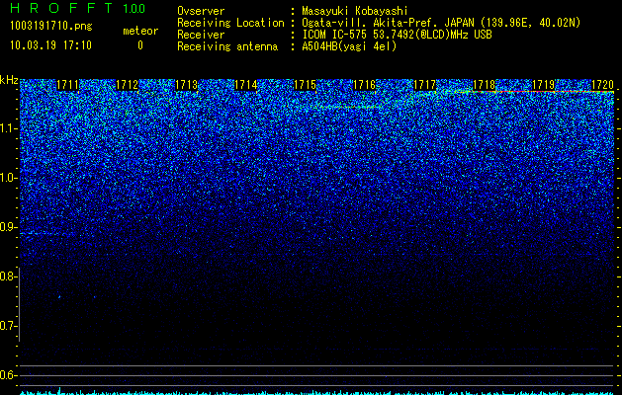Click the 1713 time marker

pyautogui.click(x=187, y=85)
